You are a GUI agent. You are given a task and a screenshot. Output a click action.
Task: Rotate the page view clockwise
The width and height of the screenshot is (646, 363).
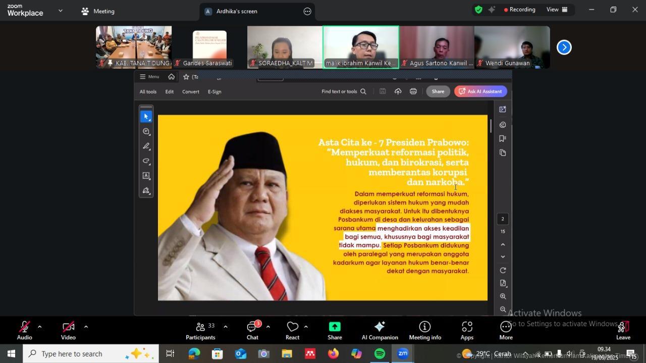pos(503,270)
